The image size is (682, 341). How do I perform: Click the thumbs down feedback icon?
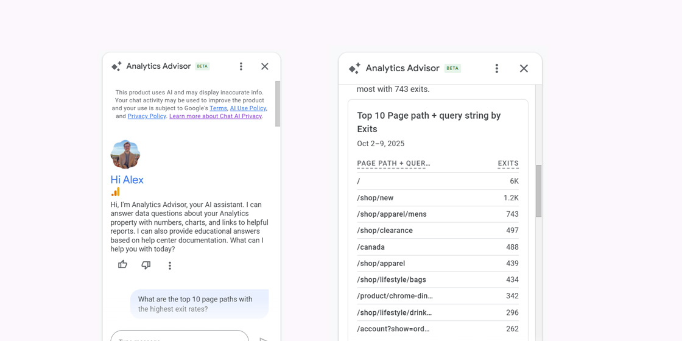(146, 265)
